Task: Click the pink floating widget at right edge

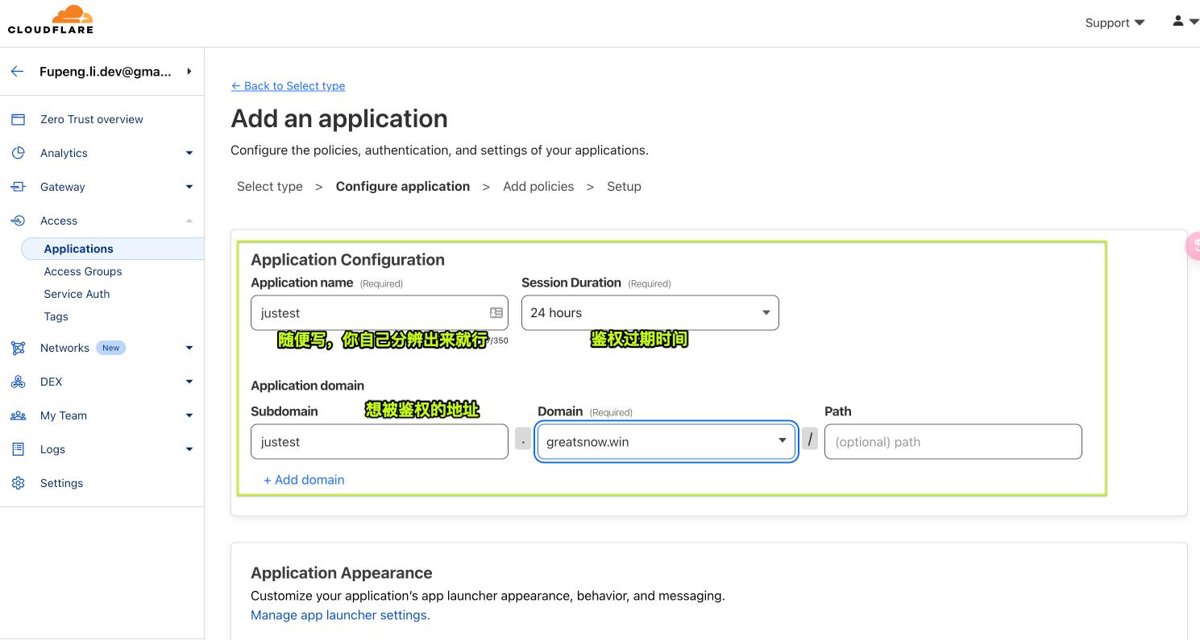Action: (1193, 245)
